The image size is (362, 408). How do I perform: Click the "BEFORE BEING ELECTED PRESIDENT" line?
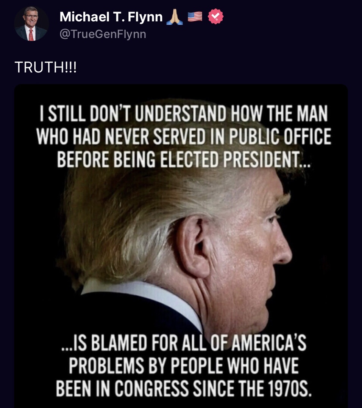(x=184, y=159)
